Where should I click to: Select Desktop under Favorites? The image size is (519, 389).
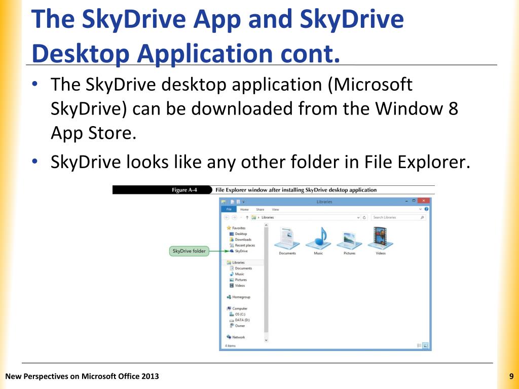238,234
